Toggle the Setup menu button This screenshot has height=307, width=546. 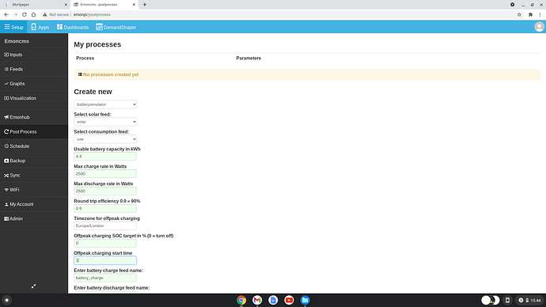click(13, 27)
